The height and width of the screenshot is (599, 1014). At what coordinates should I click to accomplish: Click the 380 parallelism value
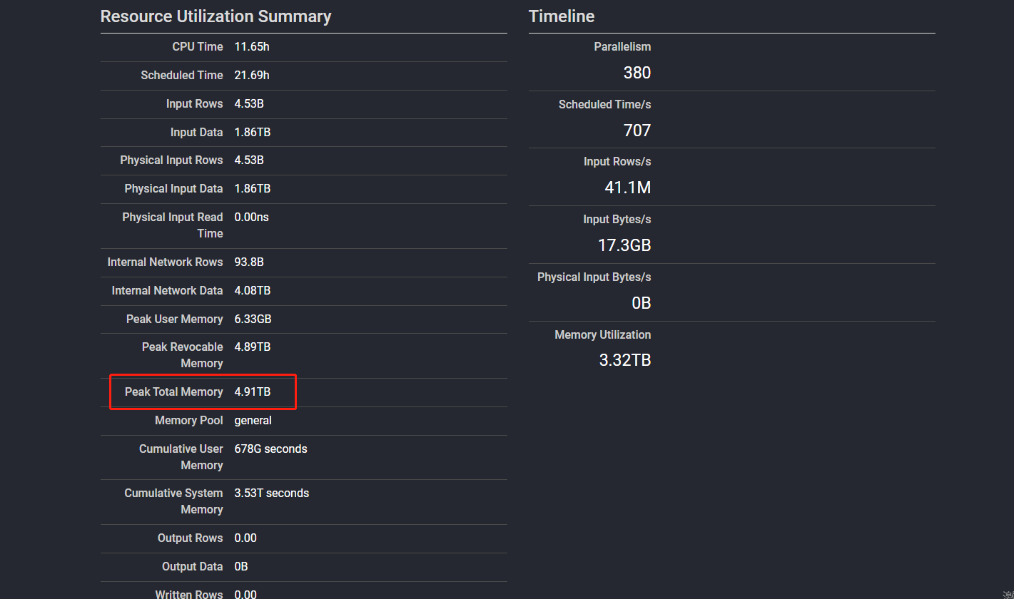point(637,73)
